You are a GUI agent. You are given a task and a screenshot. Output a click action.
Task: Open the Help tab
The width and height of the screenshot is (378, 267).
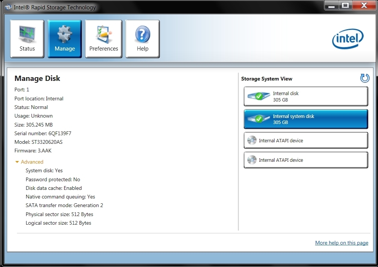142,39
